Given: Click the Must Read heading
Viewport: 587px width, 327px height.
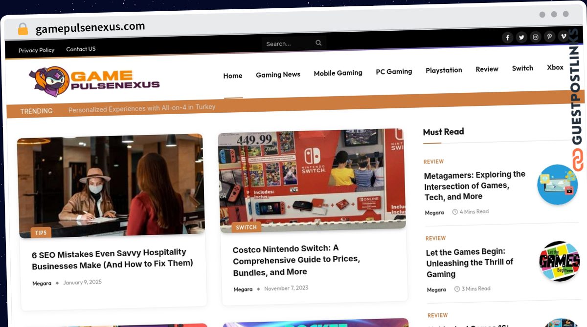Looking at the screenshot, I should pyautogui.click(x=443, y=132).
